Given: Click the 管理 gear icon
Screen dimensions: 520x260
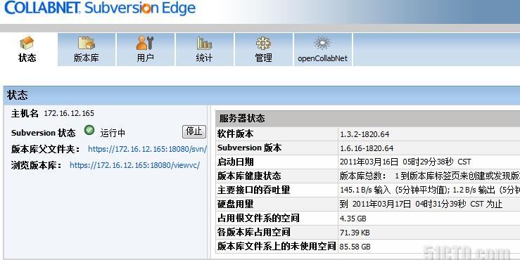Looking at the screenshot, I should (x=263, y=43).
